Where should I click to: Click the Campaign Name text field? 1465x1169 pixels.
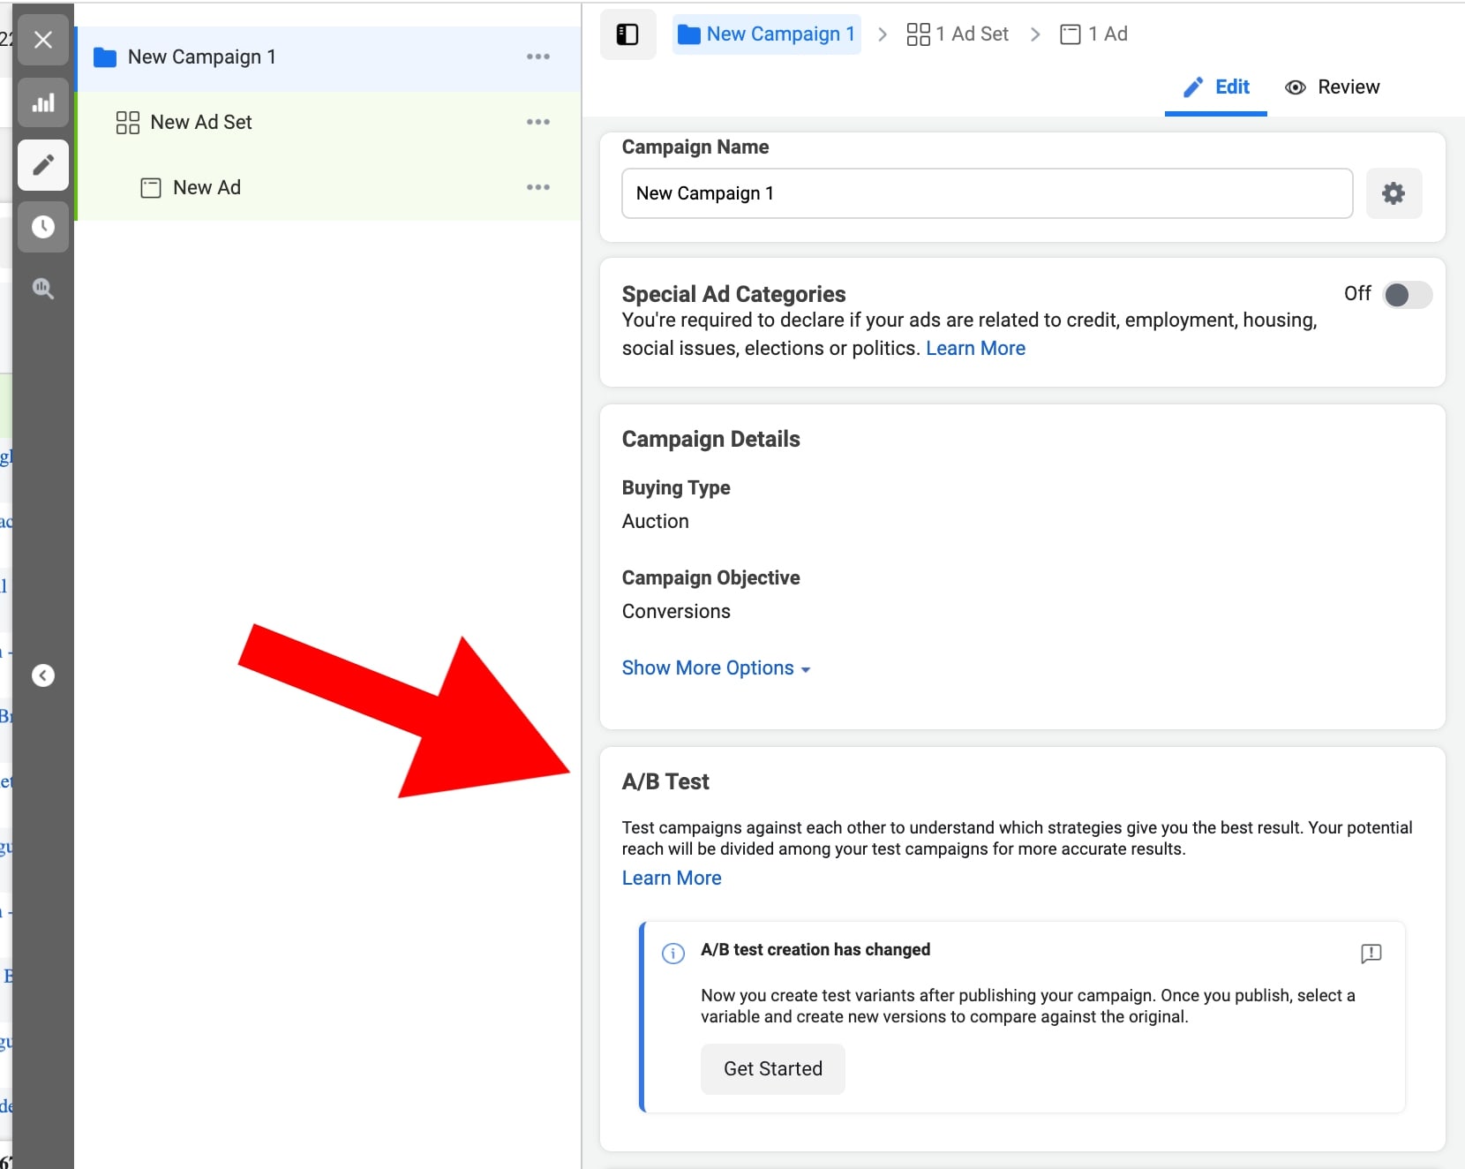986,193
